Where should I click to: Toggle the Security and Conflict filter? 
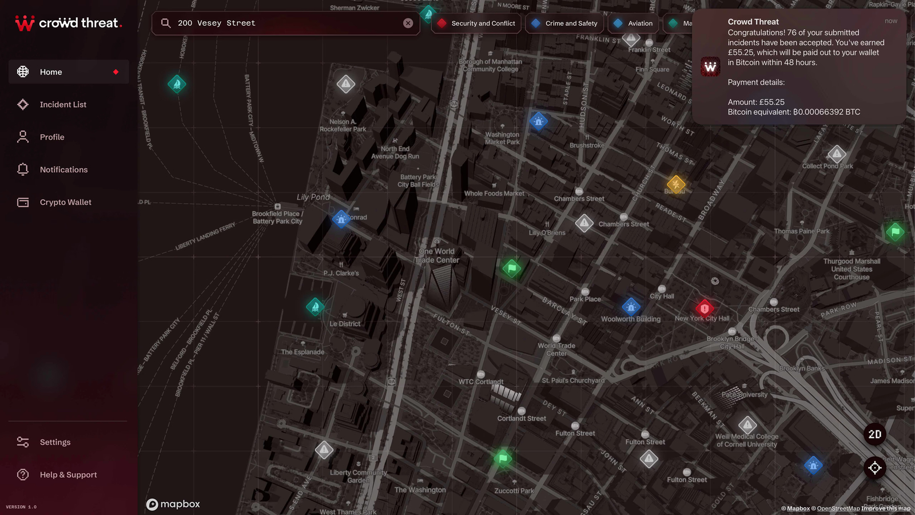[x=476, y=23]
